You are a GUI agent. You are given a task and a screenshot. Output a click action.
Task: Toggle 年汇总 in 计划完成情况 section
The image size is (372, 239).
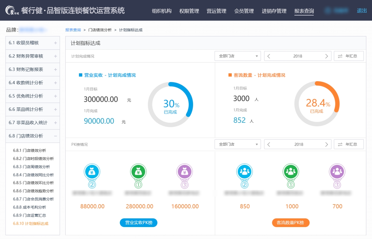pyautogui.click(x=349, y=56)
